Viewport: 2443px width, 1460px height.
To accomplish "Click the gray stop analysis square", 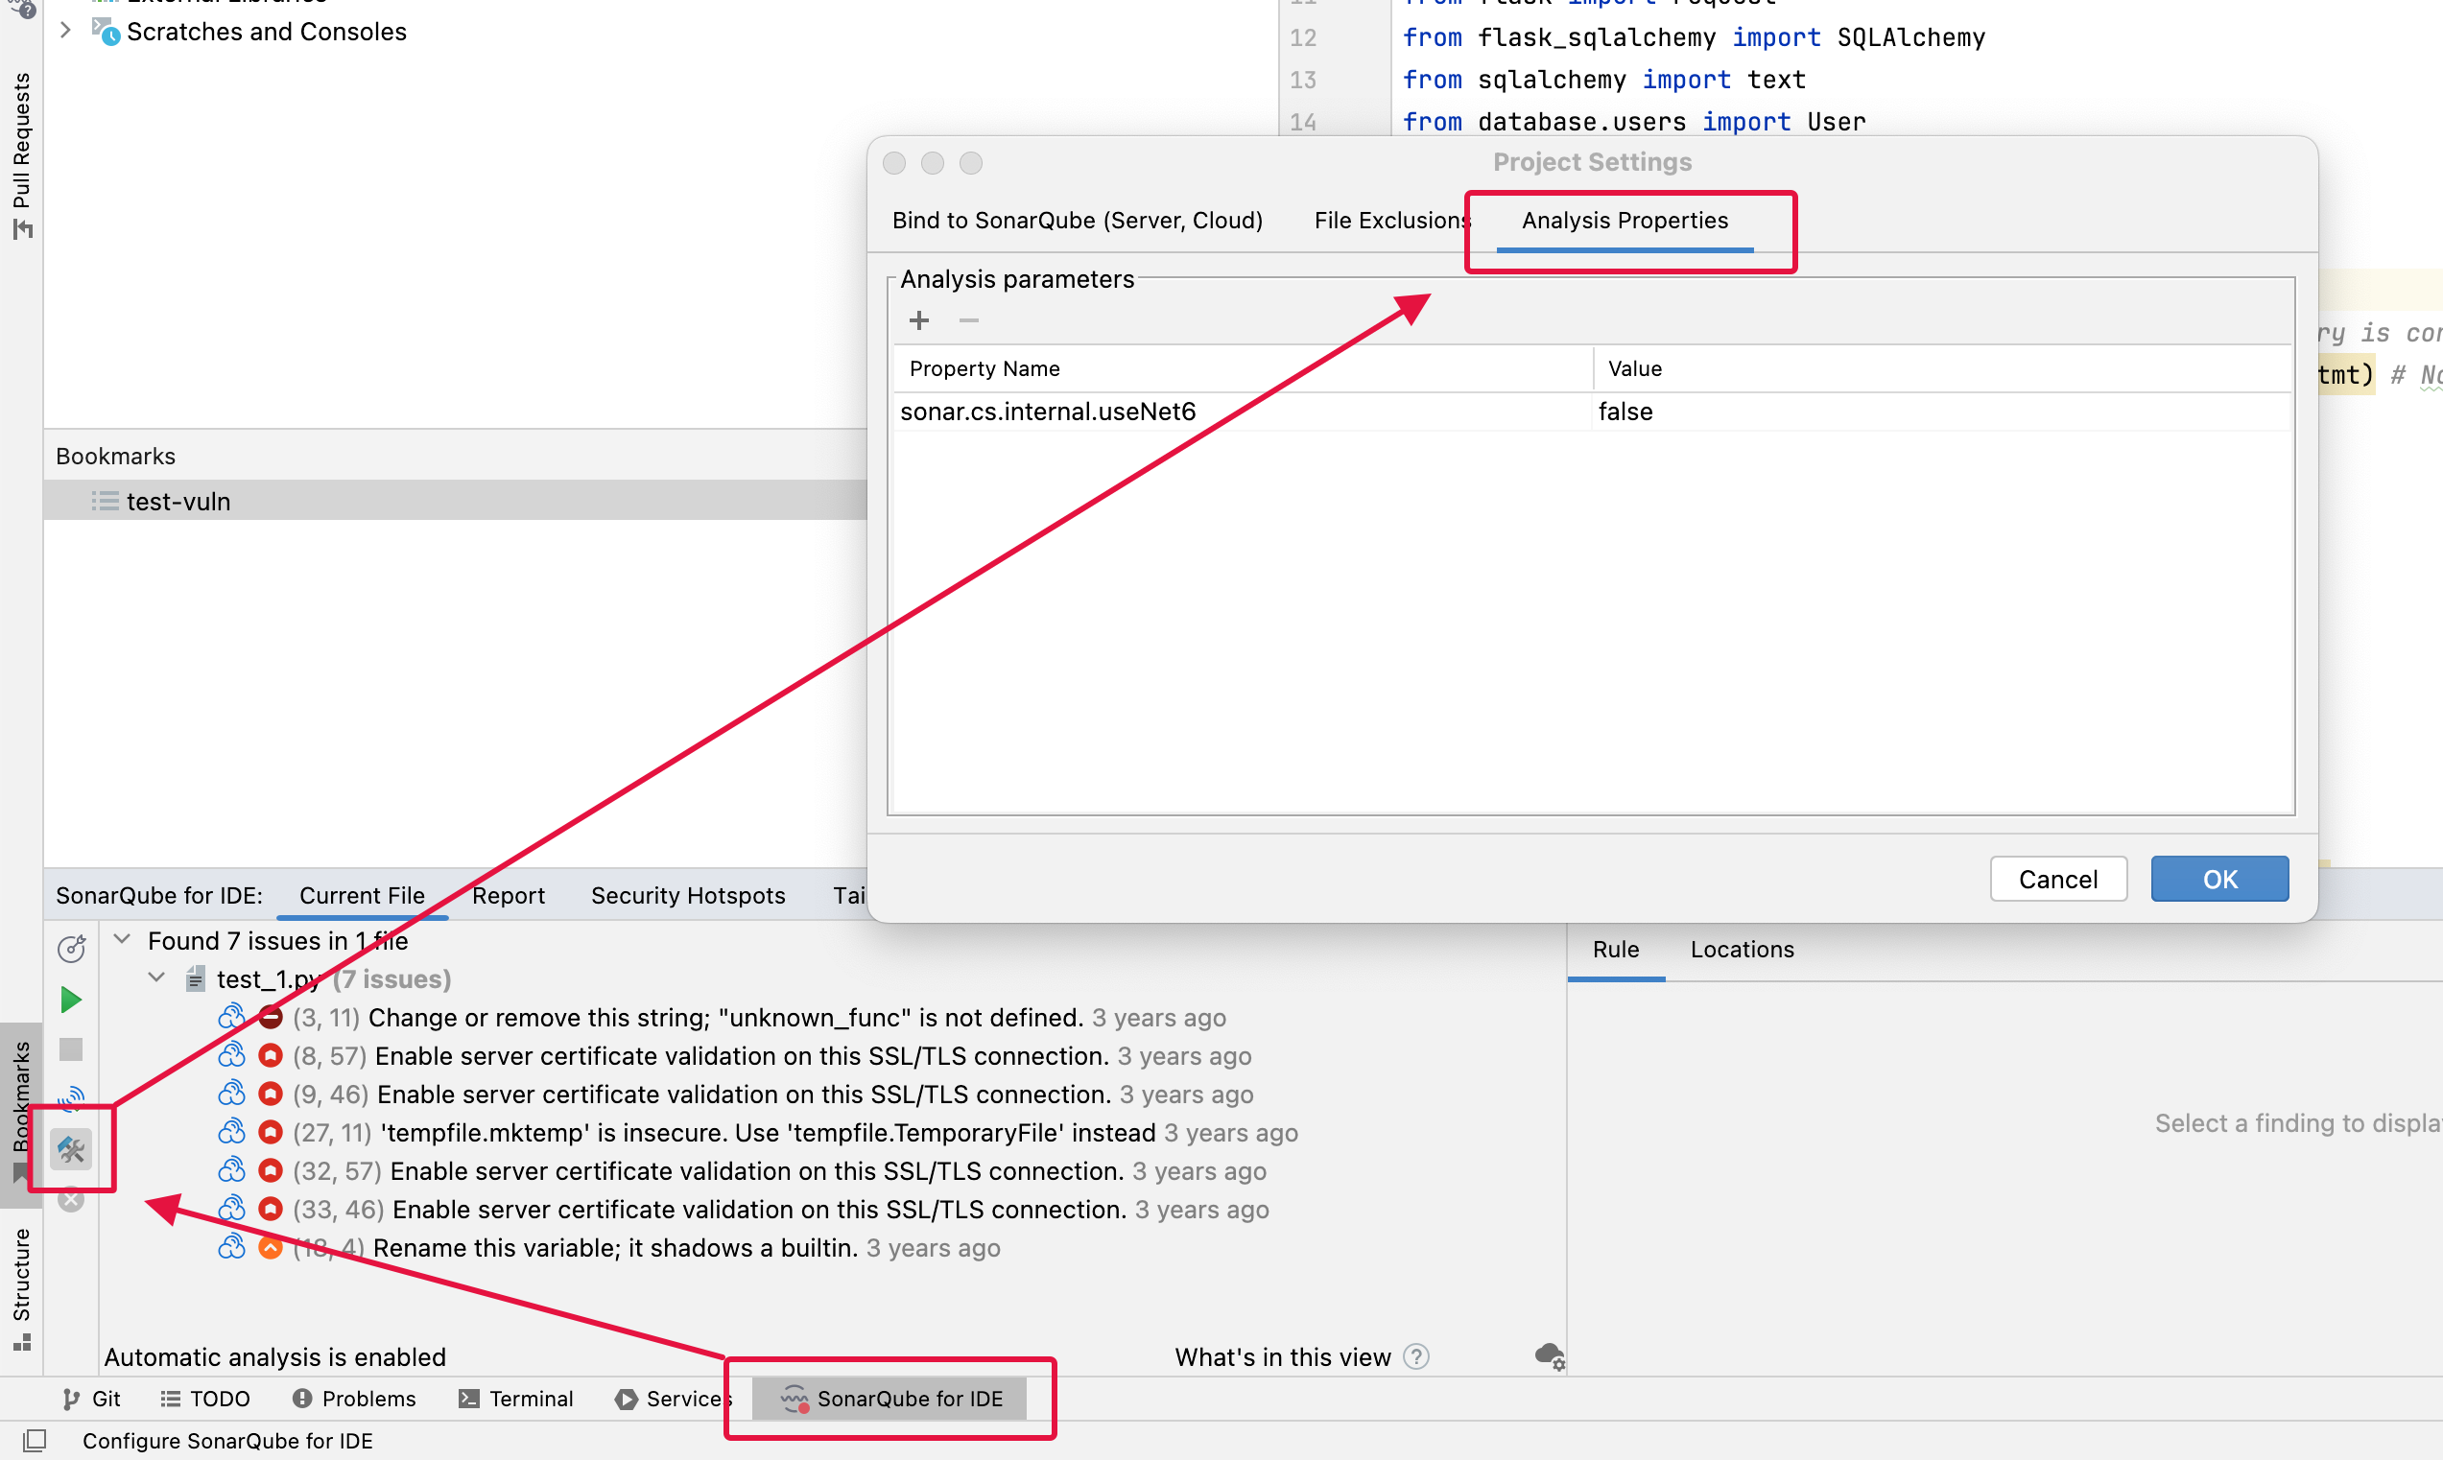I will (71, 1049).
